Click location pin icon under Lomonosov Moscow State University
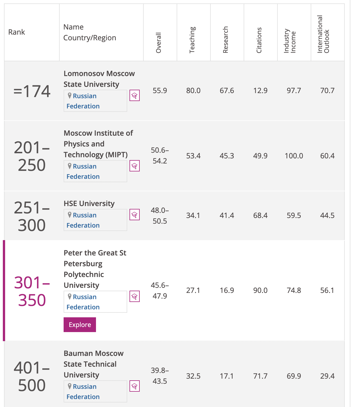351x407 pixels. click(x=70, y=96)
